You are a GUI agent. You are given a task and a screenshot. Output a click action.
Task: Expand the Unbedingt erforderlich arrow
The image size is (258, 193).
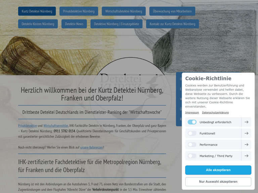coord(246,122)
